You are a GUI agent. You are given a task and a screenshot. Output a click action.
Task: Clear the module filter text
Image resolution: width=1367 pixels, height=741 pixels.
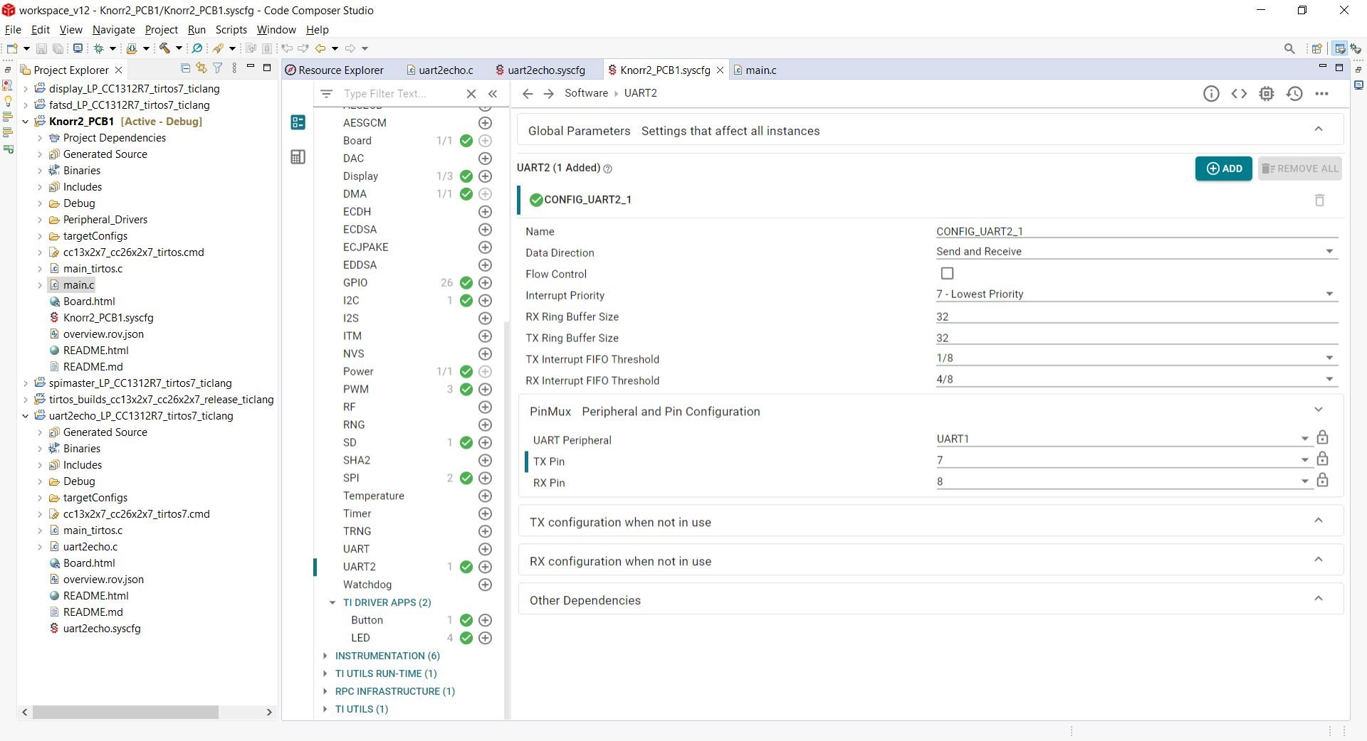click(471, 94)
